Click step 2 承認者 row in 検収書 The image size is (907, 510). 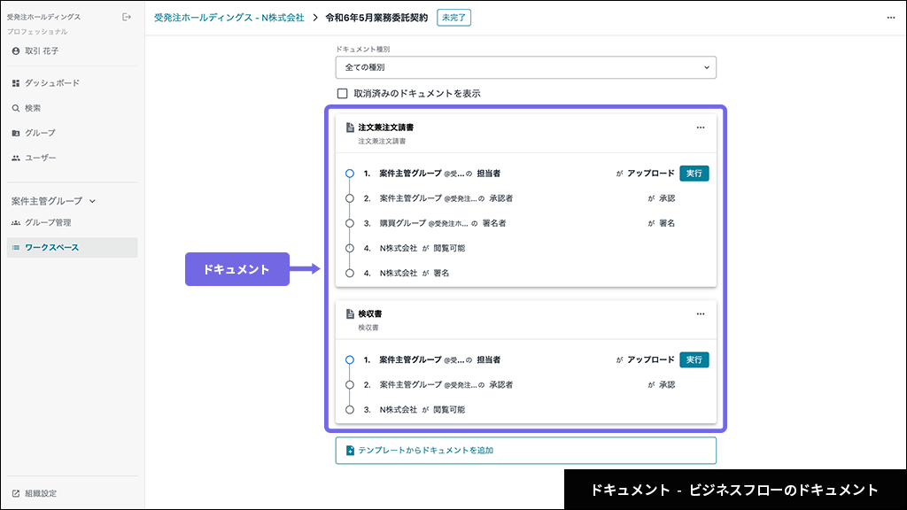pyautogui.click(x=526, y=384)
